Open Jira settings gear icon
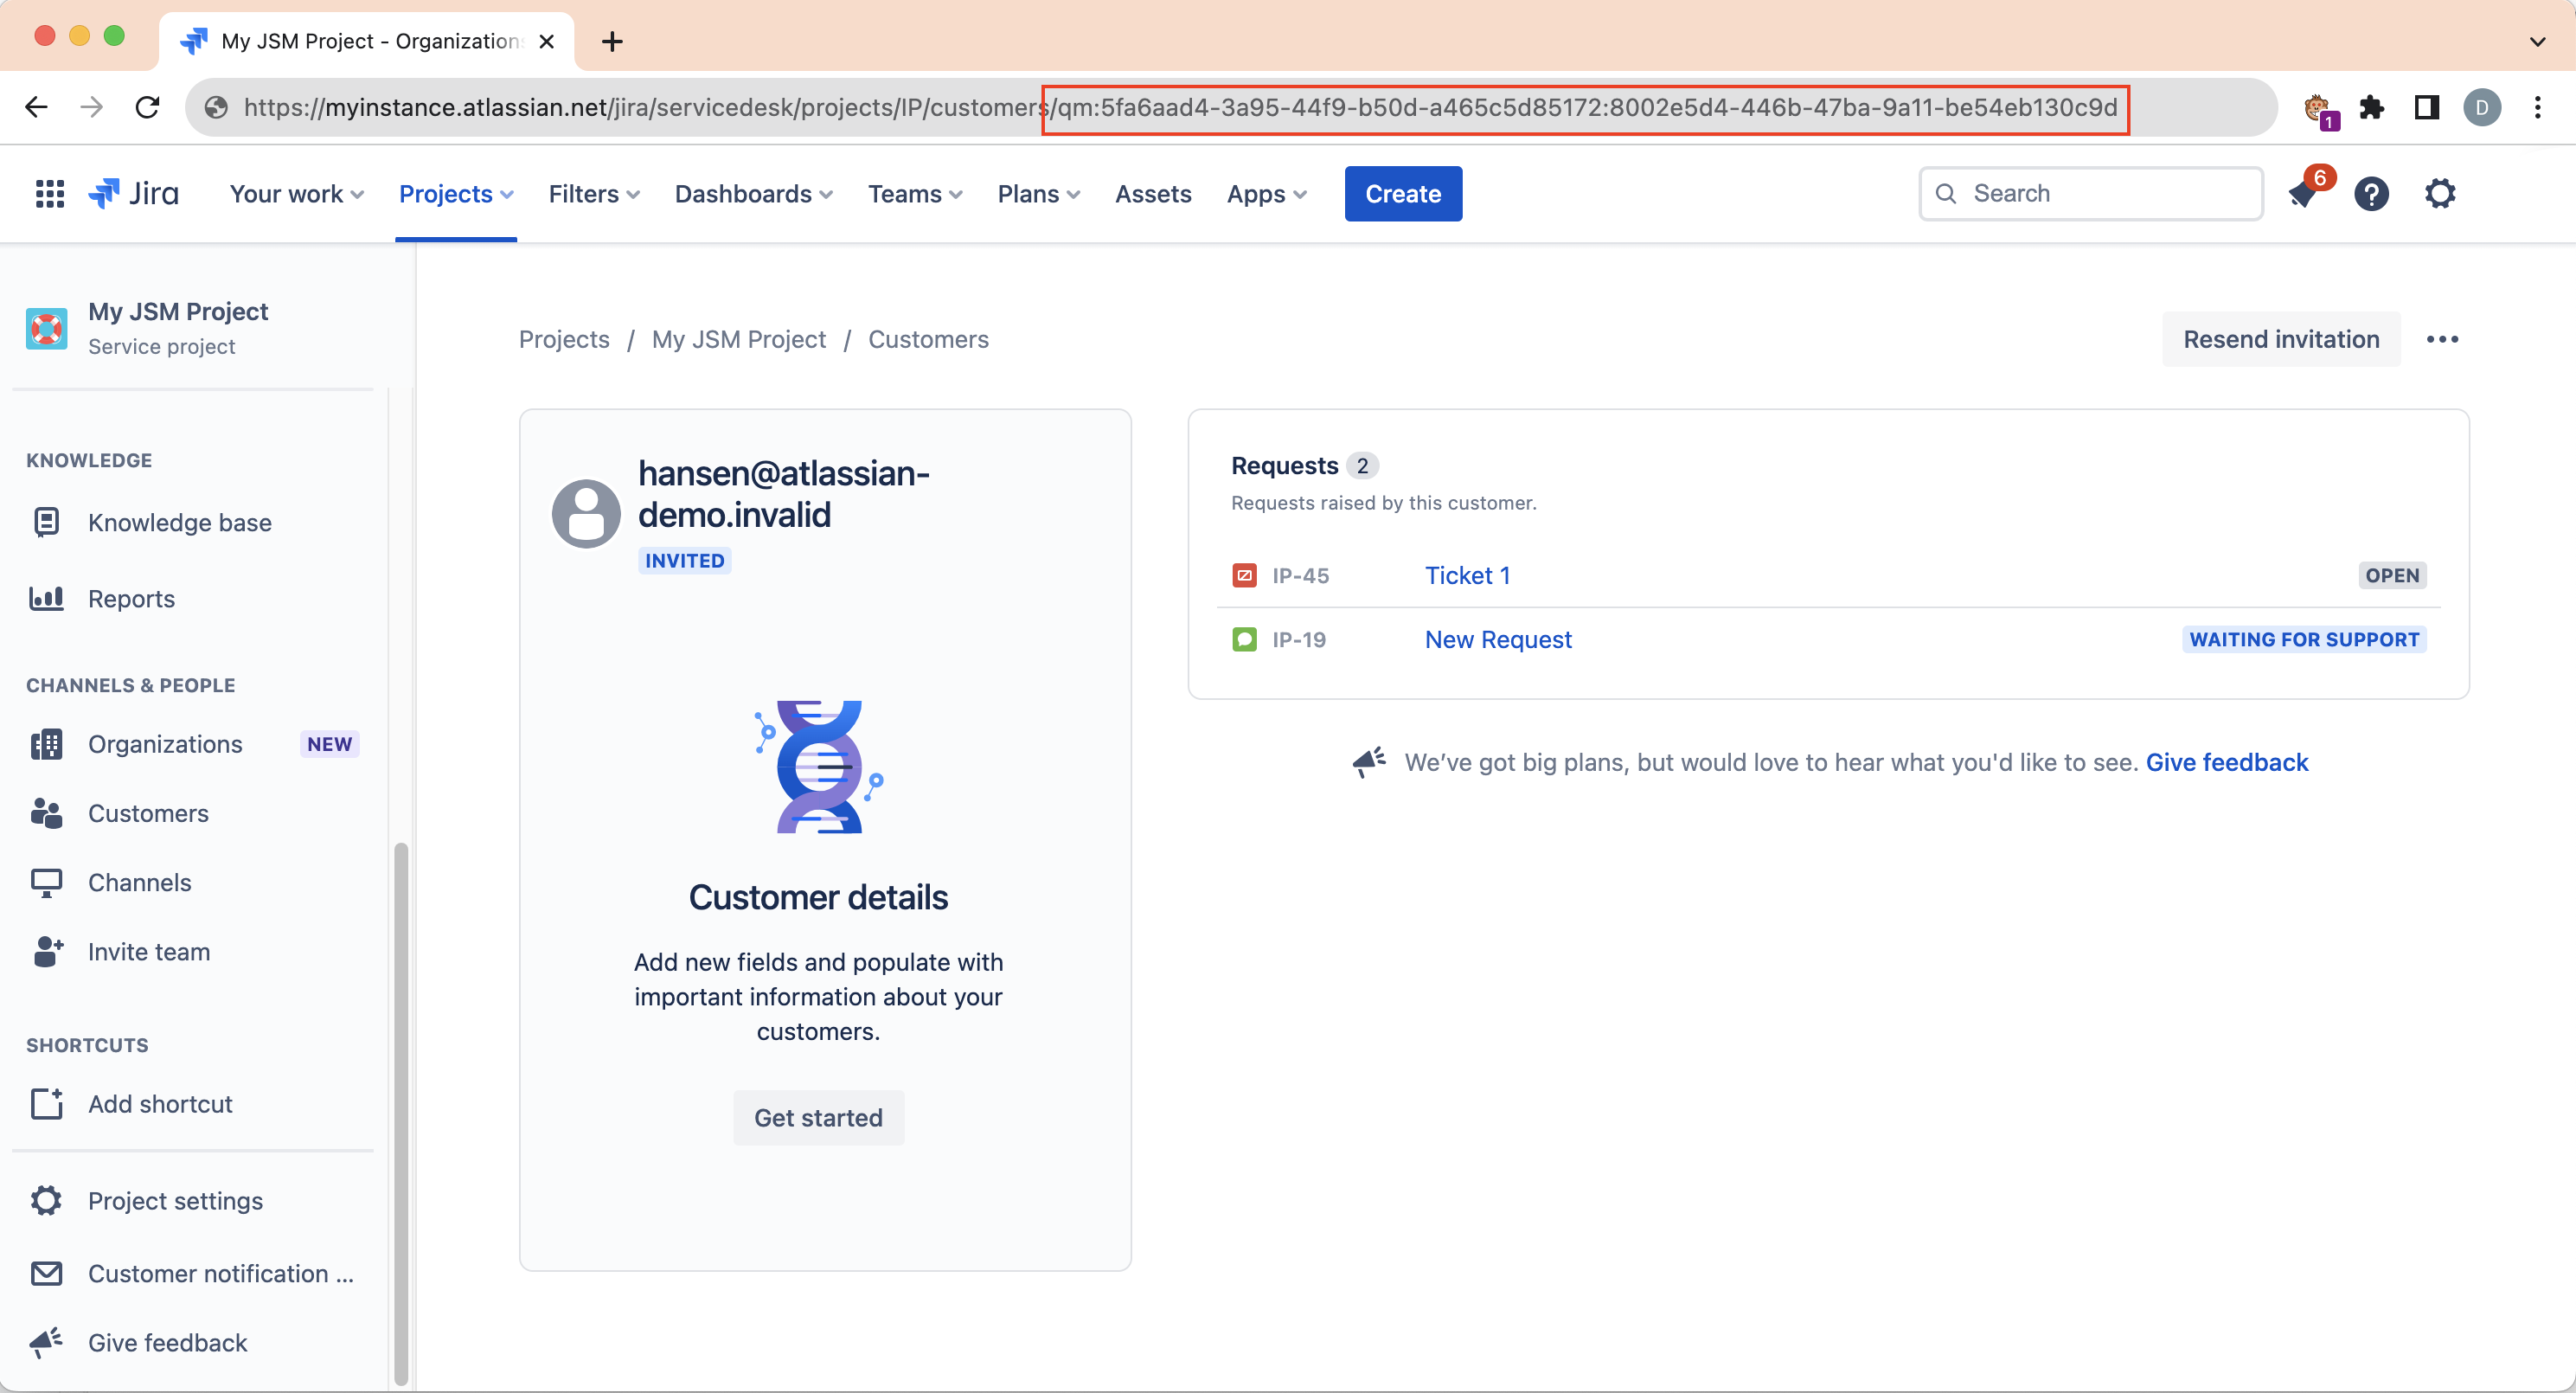This screenshot has height=1393, width=2576. (2440, 194)
